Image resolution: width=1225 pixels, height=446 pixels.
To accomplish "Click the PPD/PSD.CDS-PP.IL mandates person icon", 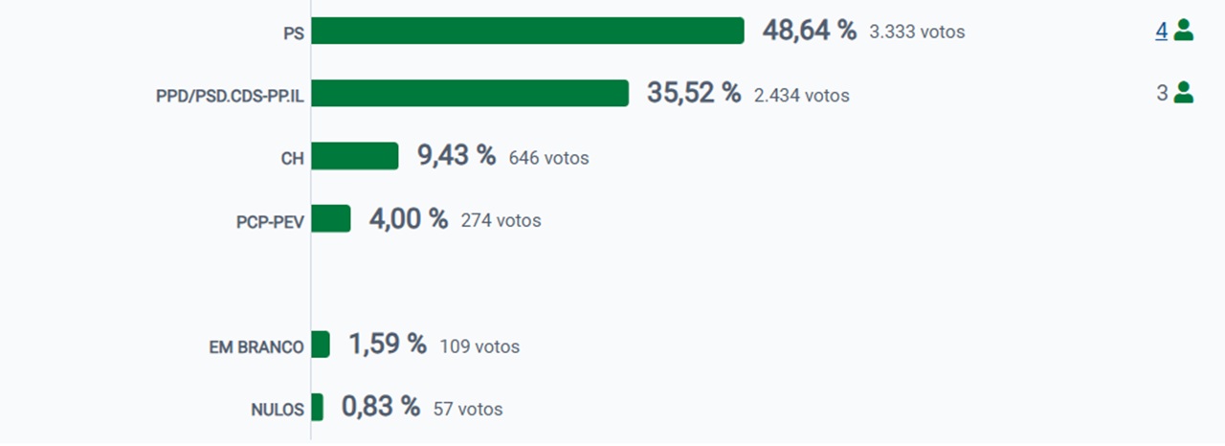I will [x=1184, y=93].
